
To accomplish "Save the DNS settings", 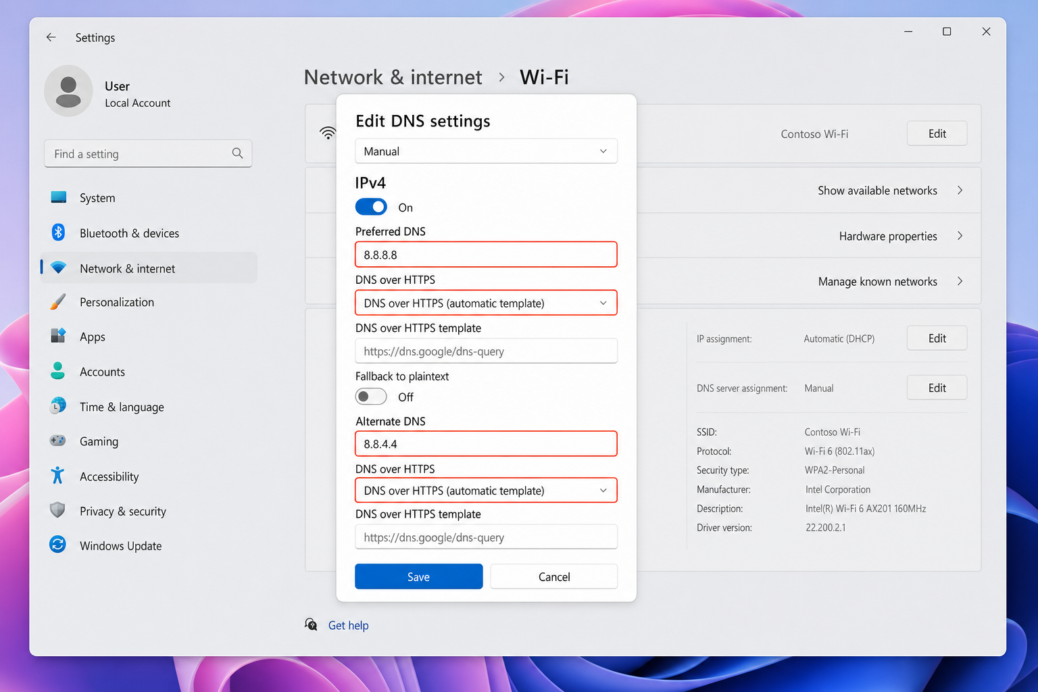I will click(x=418, y=576).
